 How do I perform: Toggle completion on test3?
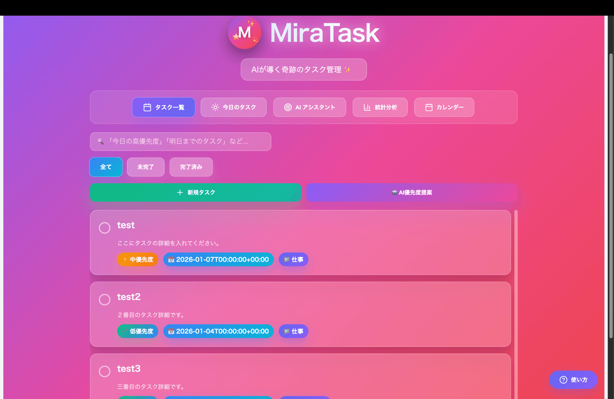pos(105,371)
